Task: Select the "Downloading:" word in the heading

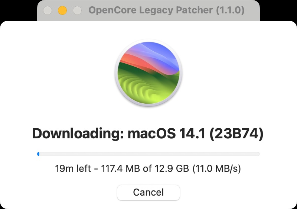Action: [x=78, y=134]
